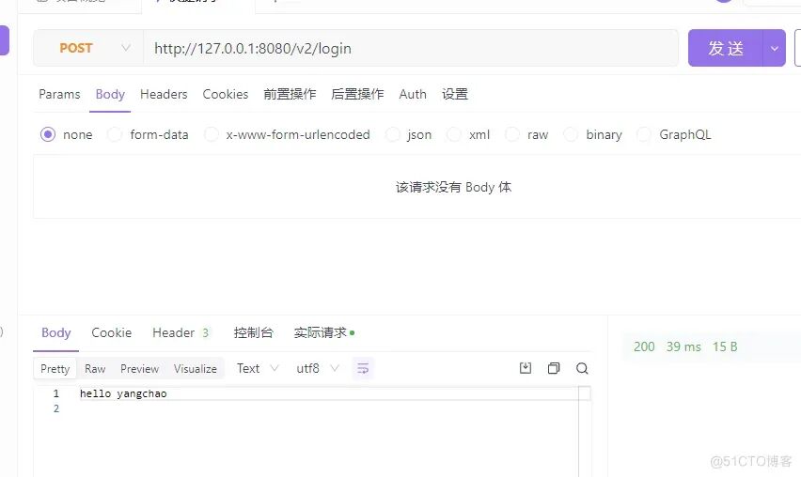Screen dimensions: 801x477
Task: Select the none body type radio
Action: click(48, 134)
